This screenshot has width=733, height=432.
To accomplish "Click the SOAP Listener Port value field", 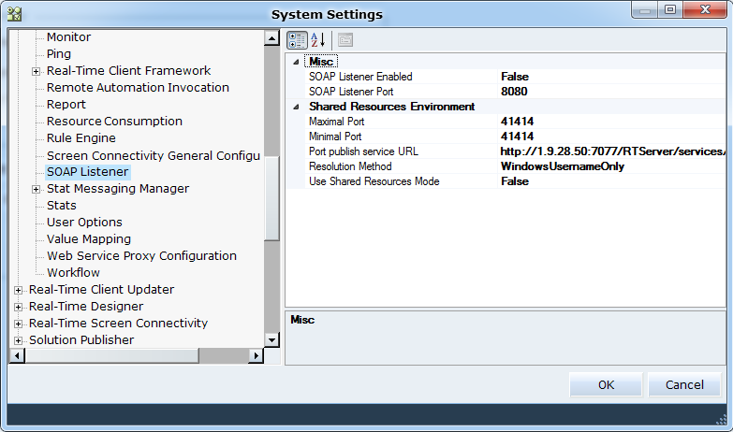I will pos(515,92).
